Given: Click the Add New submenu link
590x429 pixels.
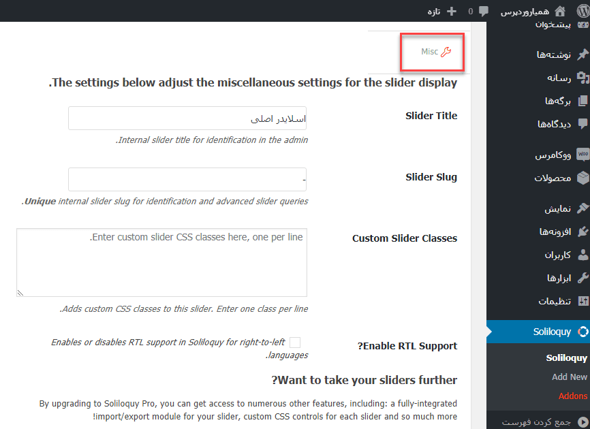Looking at the screenshot, I should tap(570, 377).
